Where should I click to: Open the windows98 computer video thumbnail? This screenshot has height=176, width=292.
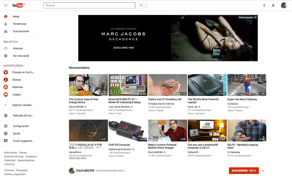coord(207,131)
